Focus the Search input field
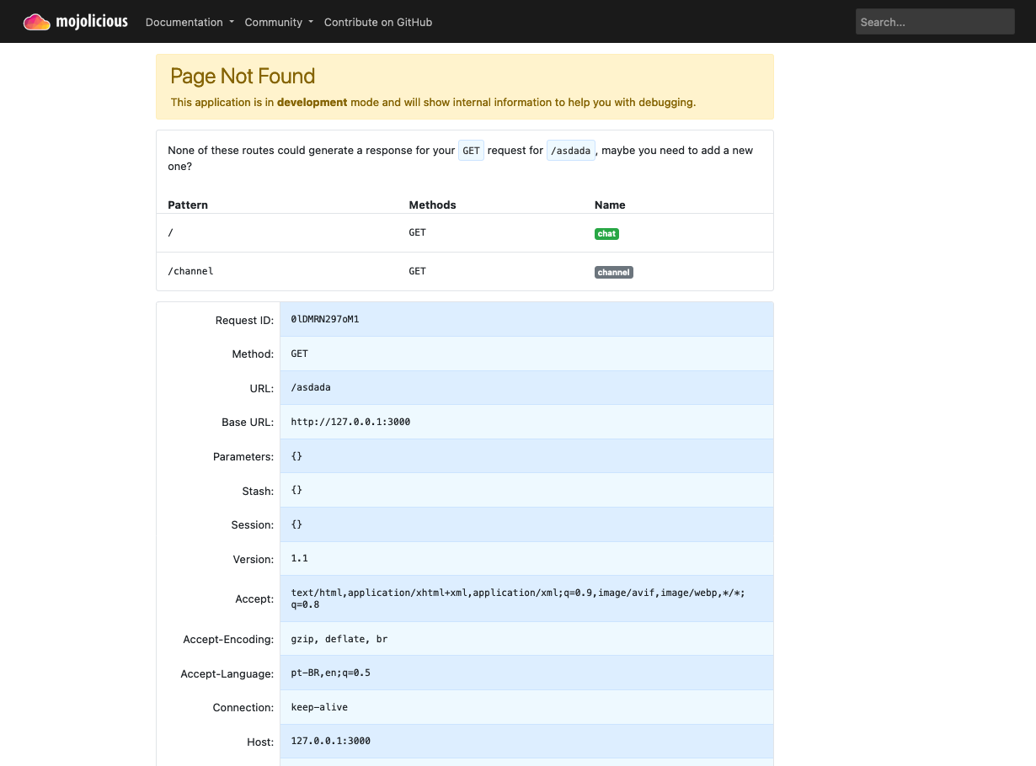Image resolution: width=1036 pixels, height=766 pixels. (x=935, y=21)
